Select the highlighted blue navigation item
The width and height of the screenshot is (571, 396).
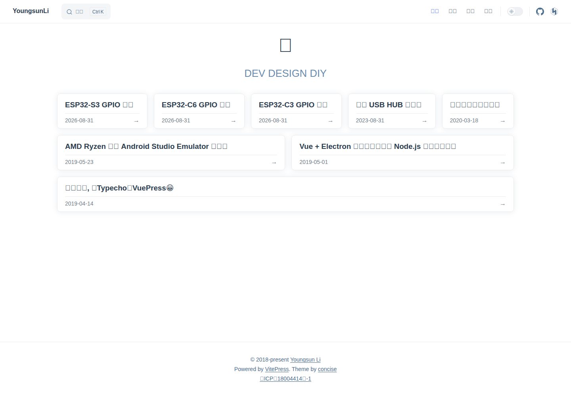click(435, 11)
